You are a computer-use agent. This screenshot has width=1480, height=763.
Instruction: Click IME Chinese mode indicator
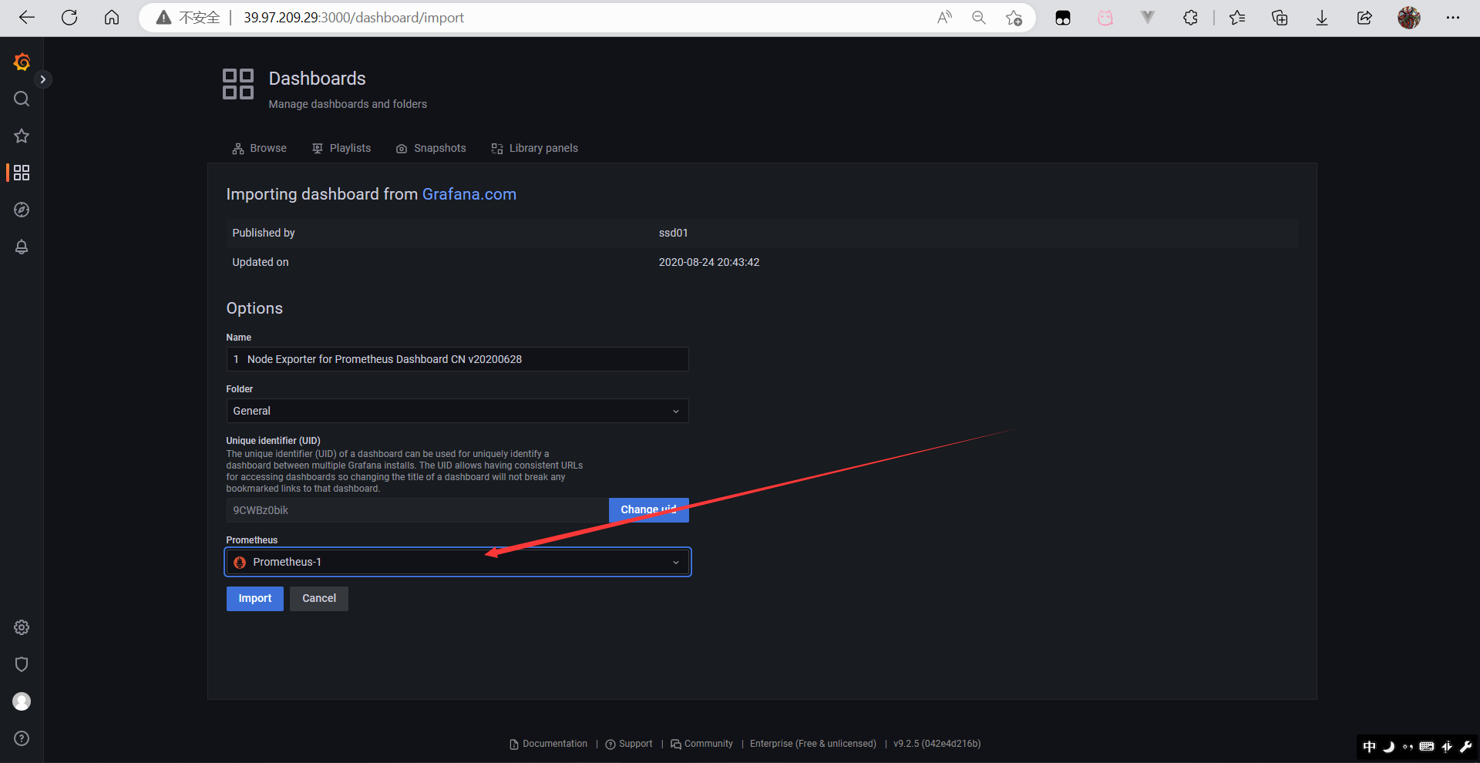point(1369,746)
